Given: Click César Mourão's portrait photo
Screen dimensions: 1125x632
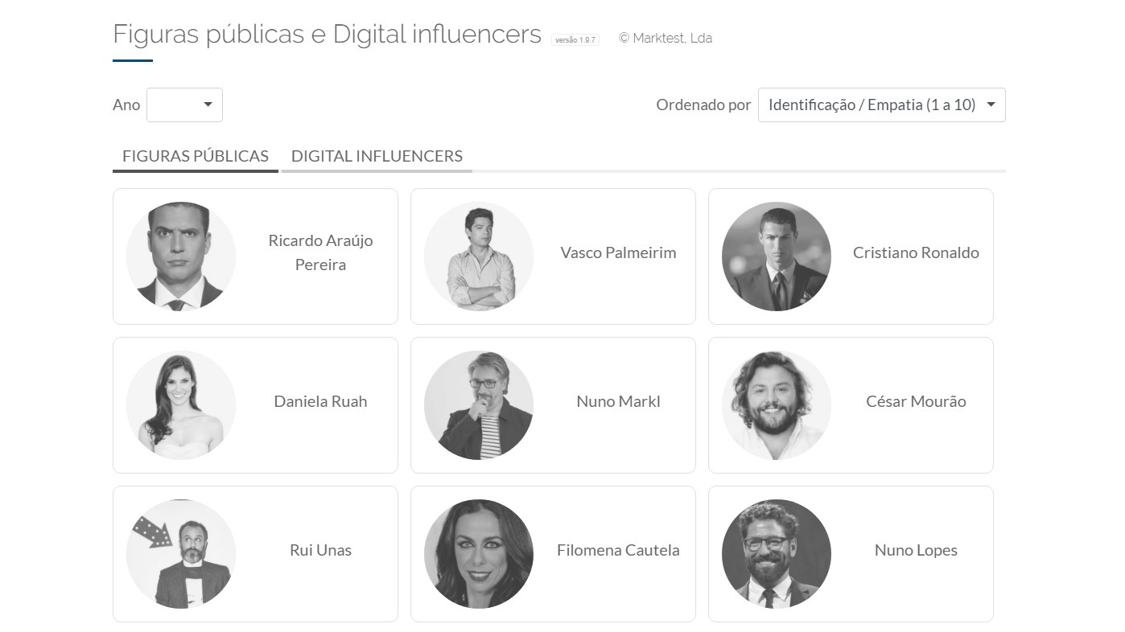Looking at the screenshot, I should [777, 405].
